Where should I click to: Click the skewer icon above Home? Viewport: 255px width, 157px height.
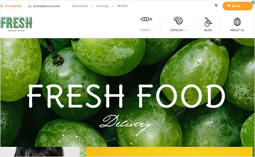(x=146, y=19)
